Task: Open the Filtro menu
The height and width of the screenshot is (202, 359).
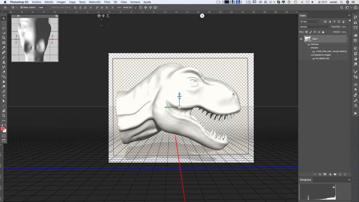Action: [107, 2]
